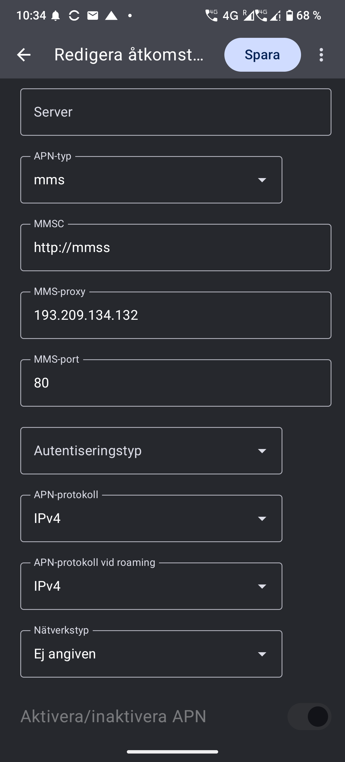The width and height of the screenshot is (345, 762).
Task: Tap the notification bell status icon
Action: pos(56,16)
